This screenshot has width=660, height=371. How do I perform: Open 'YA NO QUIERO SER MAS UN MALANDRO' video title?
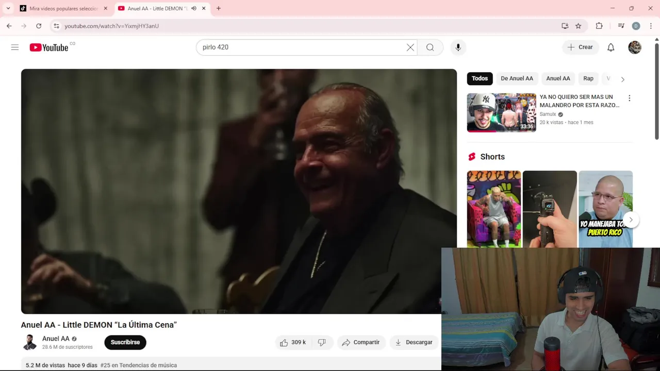579,101
